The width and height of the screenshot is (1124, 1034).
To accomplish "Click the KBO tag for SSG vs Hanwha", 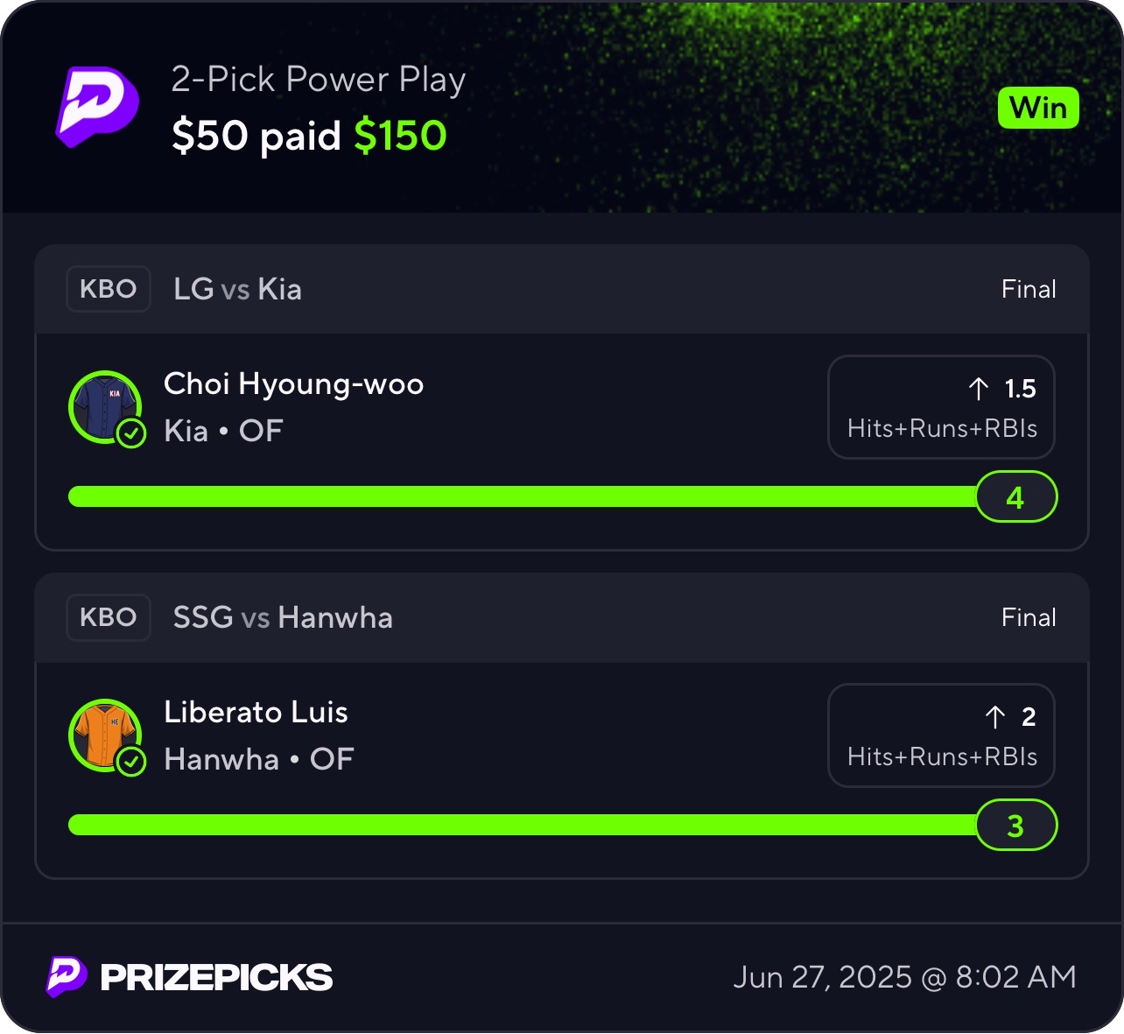I will pyautogui.click(x=109, y=617).
